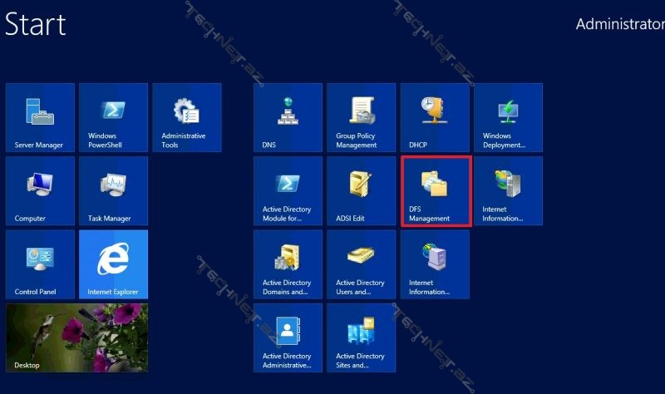The width and height of the screenshot is (665, 394).
Task: Launch Internet Explorer
Action: [113, 264]
